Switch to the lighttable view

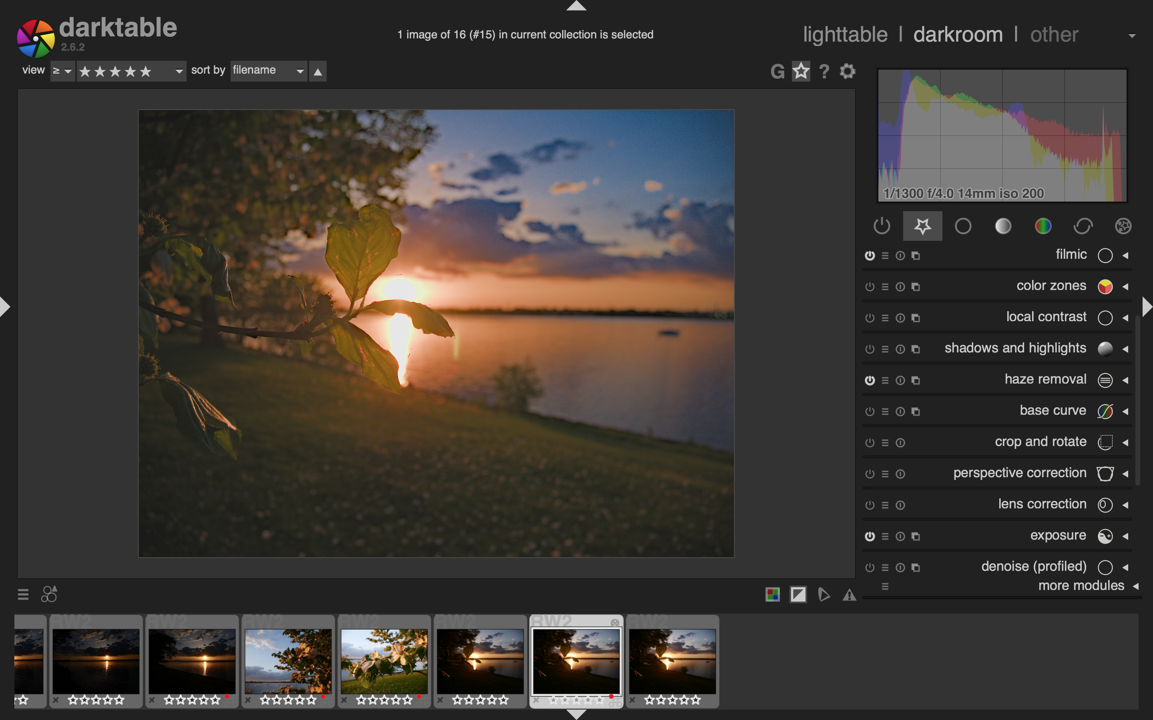(845, 35)
